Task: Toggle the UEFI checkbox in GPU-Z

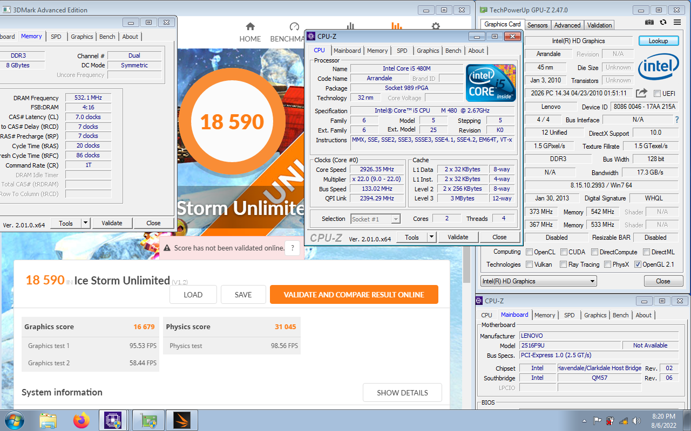Action: (x=657, y=94)
